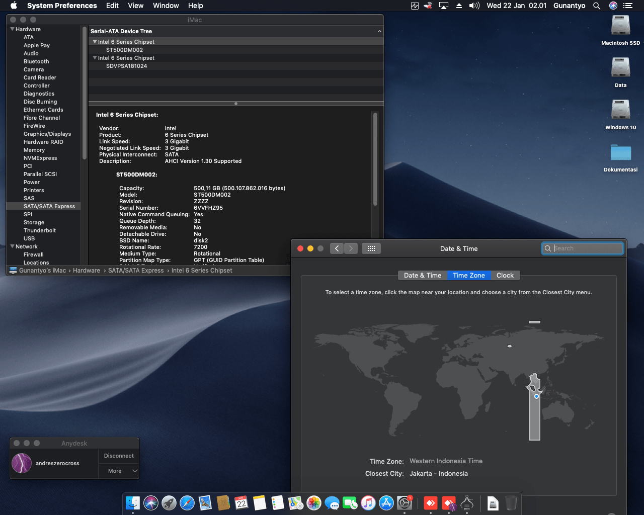644x515 pixels.
Task: Switch to the Clock tab
Action: coord(505,275)
